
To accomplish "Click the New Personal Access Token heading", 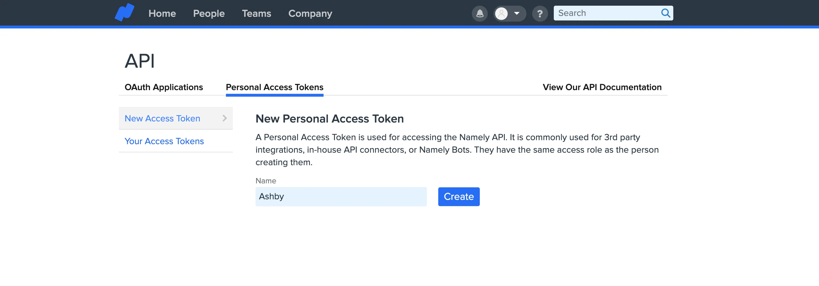I will pos(329,119).
